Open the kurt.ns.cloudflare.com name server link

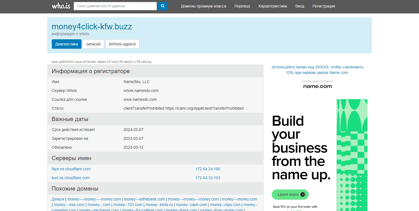coord(71,178)
